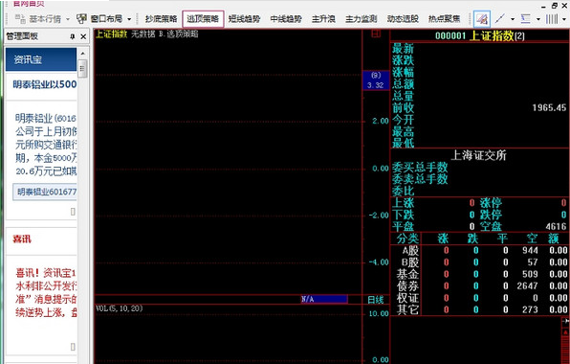Screen dimensions: 570x364
Task: Expand dropdown arrow beside line drawing tool
Action: click(513, 19)
